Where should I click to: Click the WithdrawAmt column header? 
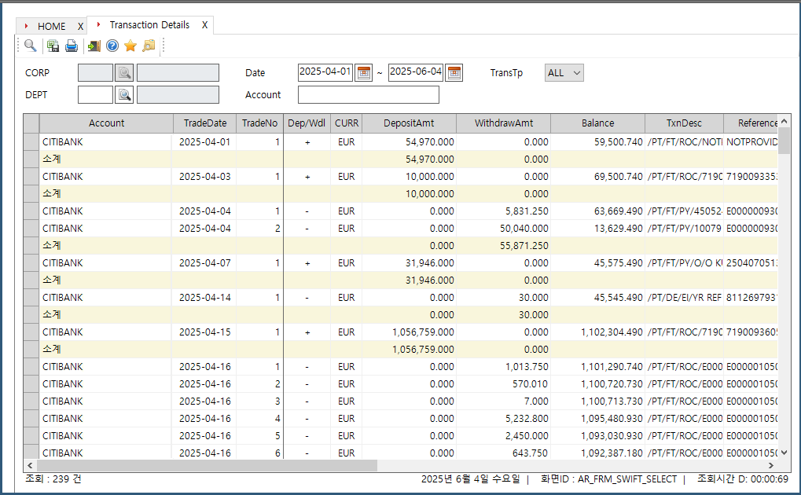(504, 123)
